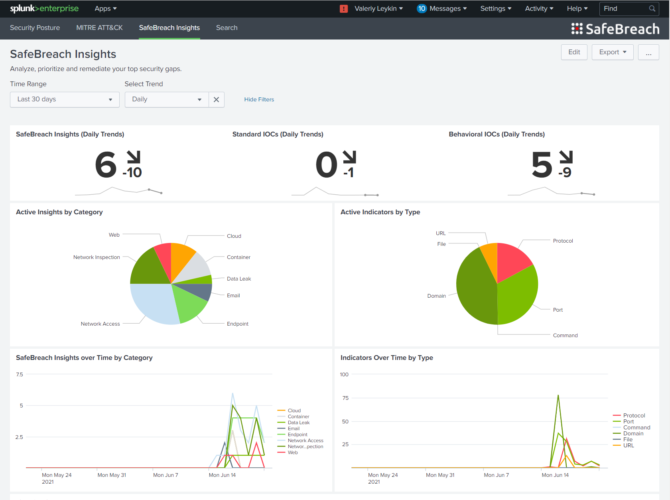The height and width of the screenshot is (500, 670).
Task: Open the Valeriy Leykin user menu
Action: click(x=378, y=8)
